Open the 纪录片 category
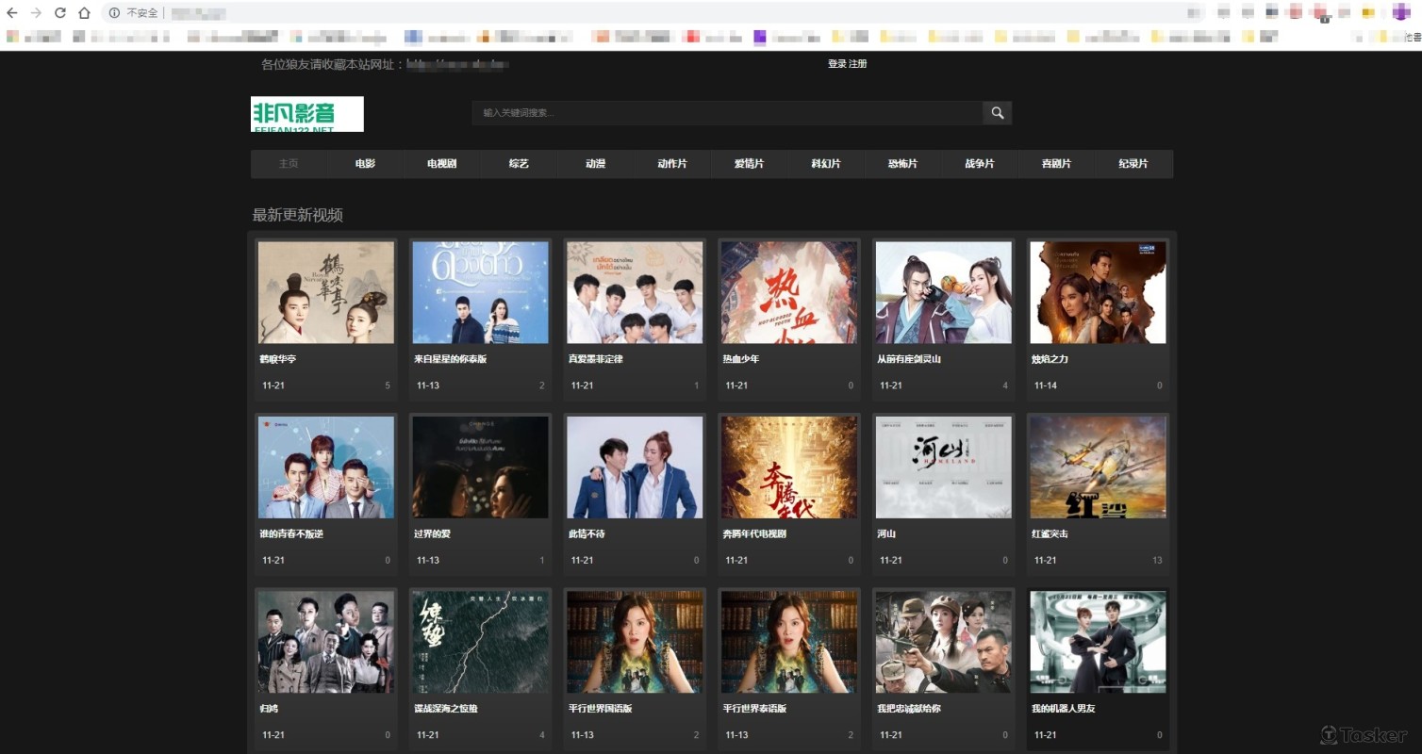This screenshot has height=754, width=1422. (1133, 164)
